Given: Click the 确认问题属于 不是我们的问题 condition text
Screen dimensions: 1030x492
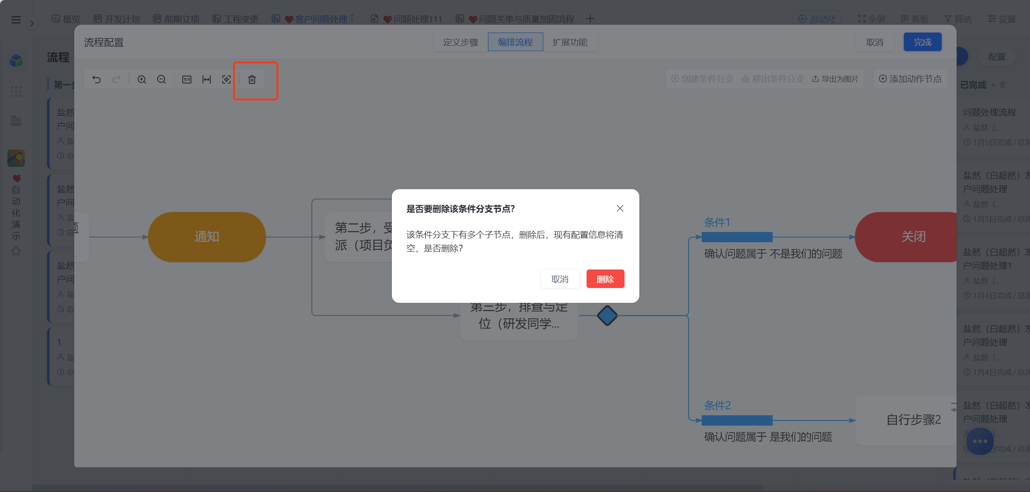Looking at the screenshot, I should [x=773, y=254].
